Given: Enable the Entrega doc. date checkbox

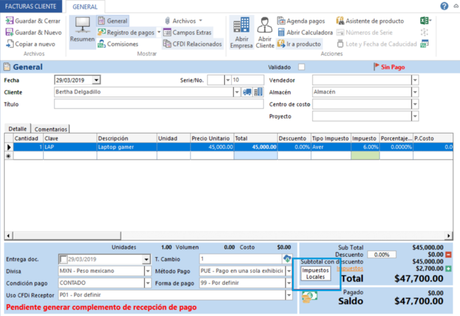Looking at the screenshot, I should 63,259.
